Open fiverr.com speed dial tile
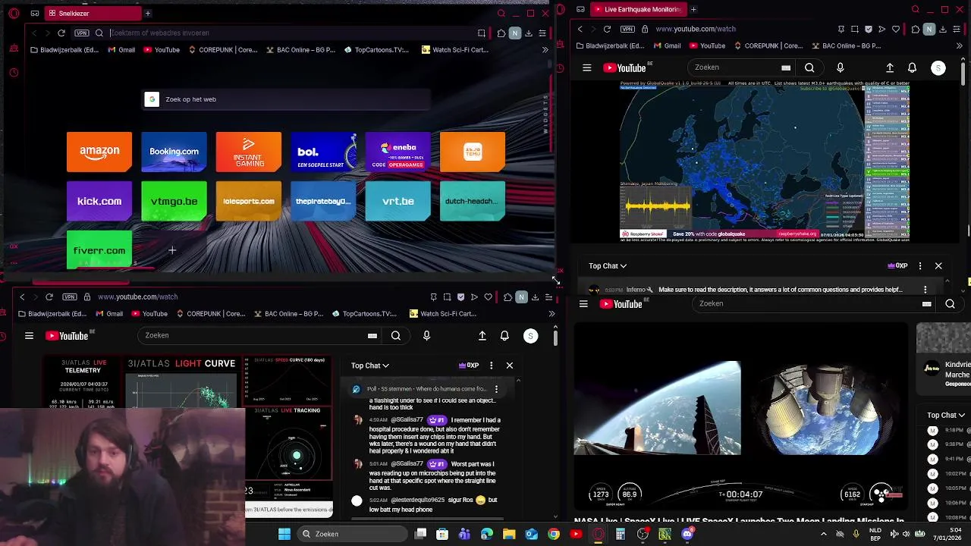Image resolution: width=971 pixels, height=546 pixels. (99, 250)
